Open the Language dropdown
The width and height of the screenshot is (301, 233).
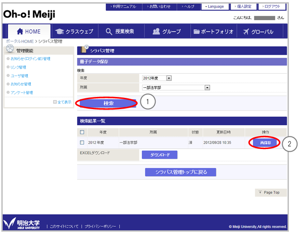[215, 7]
